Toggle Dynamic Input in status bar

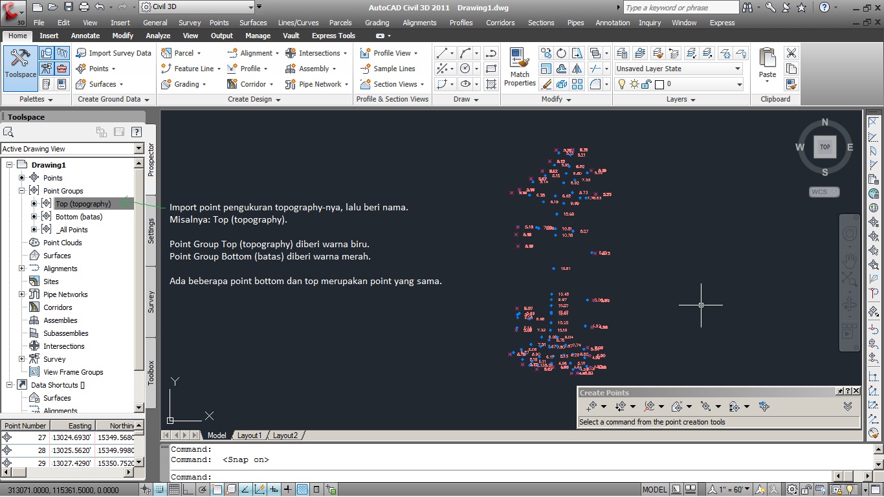(x=274, y=490)
